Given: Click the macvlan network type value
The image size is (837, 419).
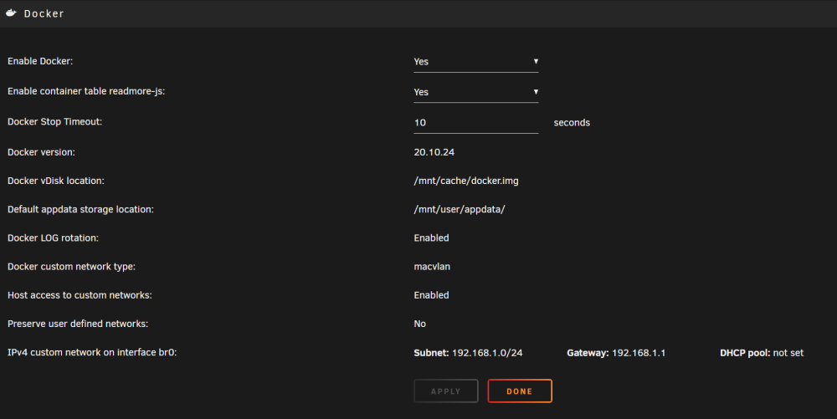Looking at the screenshot, I should coord(432,267).
